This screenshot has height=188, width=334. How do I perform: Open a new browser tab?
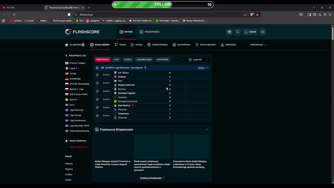coord(89,8)
